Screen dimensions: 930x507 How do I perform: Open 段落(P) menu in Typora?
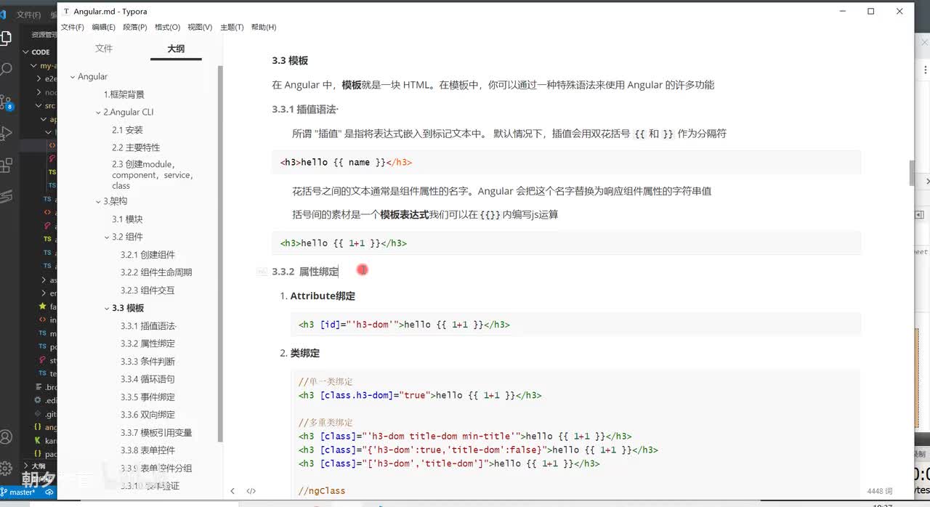point(135,27)
